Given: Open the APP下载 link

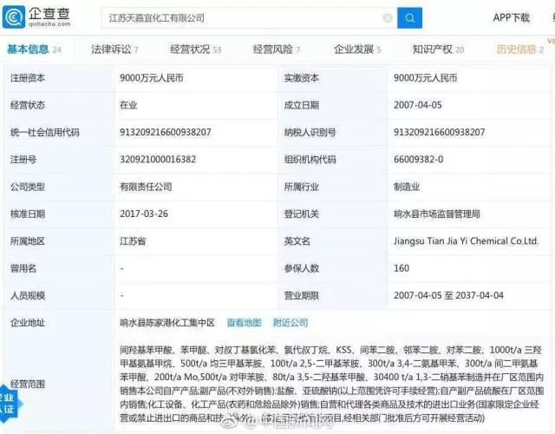Looking at the screenshot, I should click(x=511, y=17).
